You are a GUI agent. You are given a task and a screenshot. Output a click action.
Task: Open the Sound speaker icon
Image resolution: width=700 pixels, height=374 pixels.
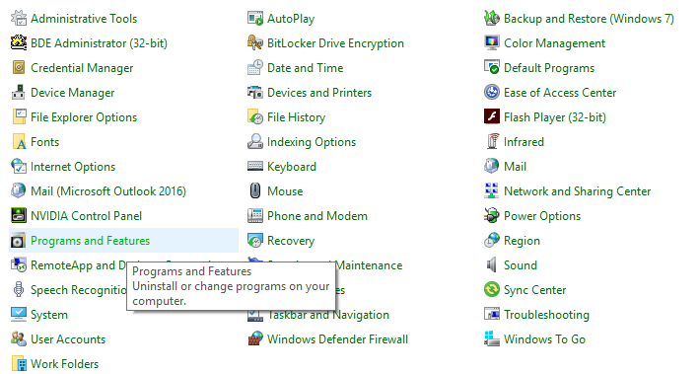pos(492,265)
